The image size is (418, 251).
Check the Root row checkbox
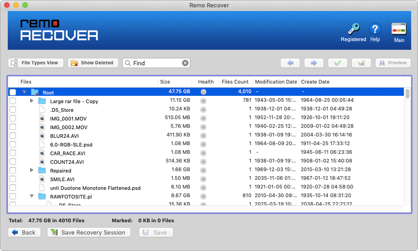click(x=12, y=92)
